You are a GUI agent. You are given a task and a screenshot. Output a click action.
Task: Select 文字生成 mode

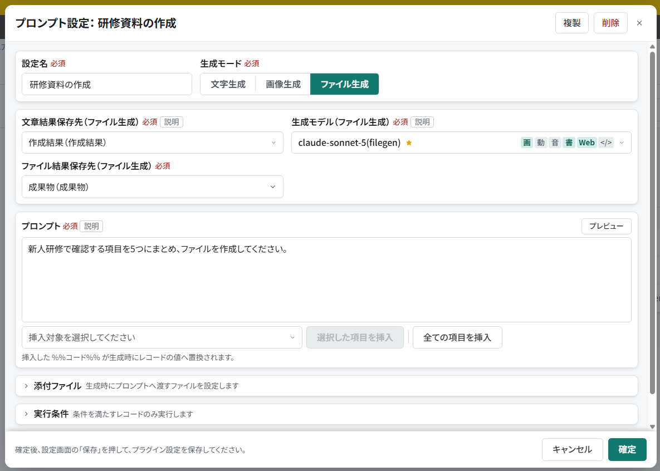pos(228,84)
